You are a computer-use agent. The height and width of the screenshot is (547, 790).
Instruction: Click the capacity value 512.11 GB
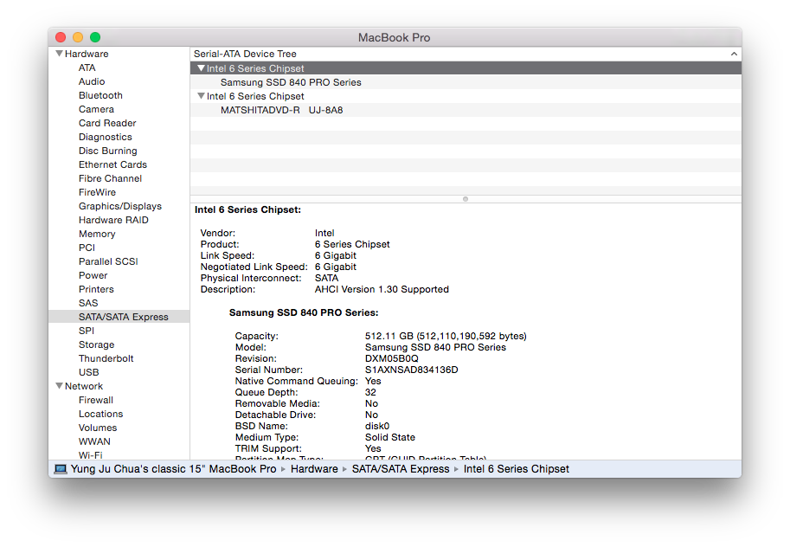pyautogui.click(x=446, y=337)
